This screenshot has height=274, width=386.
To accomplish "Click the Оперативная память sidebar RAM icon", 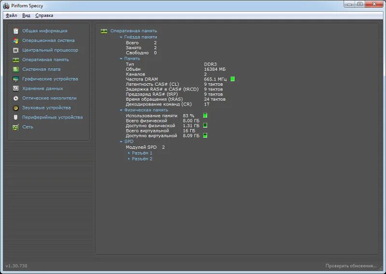I will tap(16, 60).
